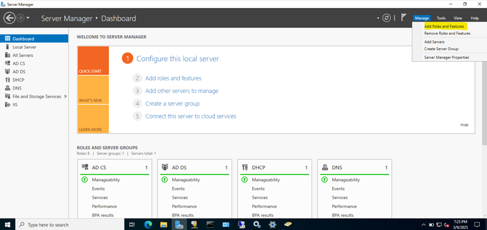Viewport: 487px width, 230px height.
Task: Open Task View on the taskbar
Action: pos(132,225)
